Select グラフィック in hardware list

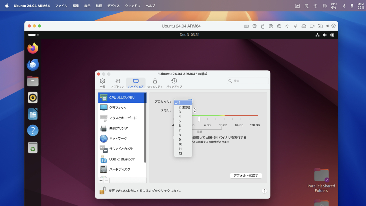click(x=122, y=108)
